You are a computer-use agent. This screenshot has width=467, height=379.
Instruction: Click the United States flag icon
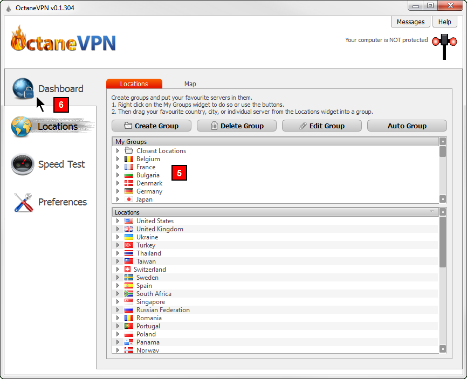pyautogui.click(x=129, y=220)
